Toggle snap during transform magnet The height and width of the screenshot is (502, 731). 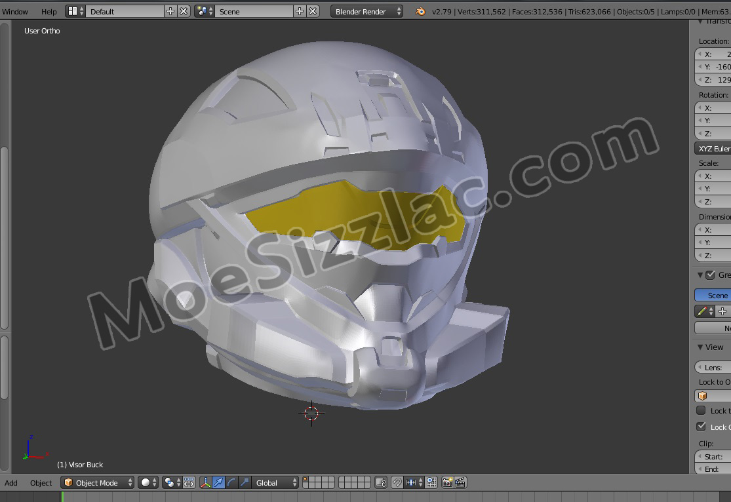pyautogui.click(x=397, y=483)
